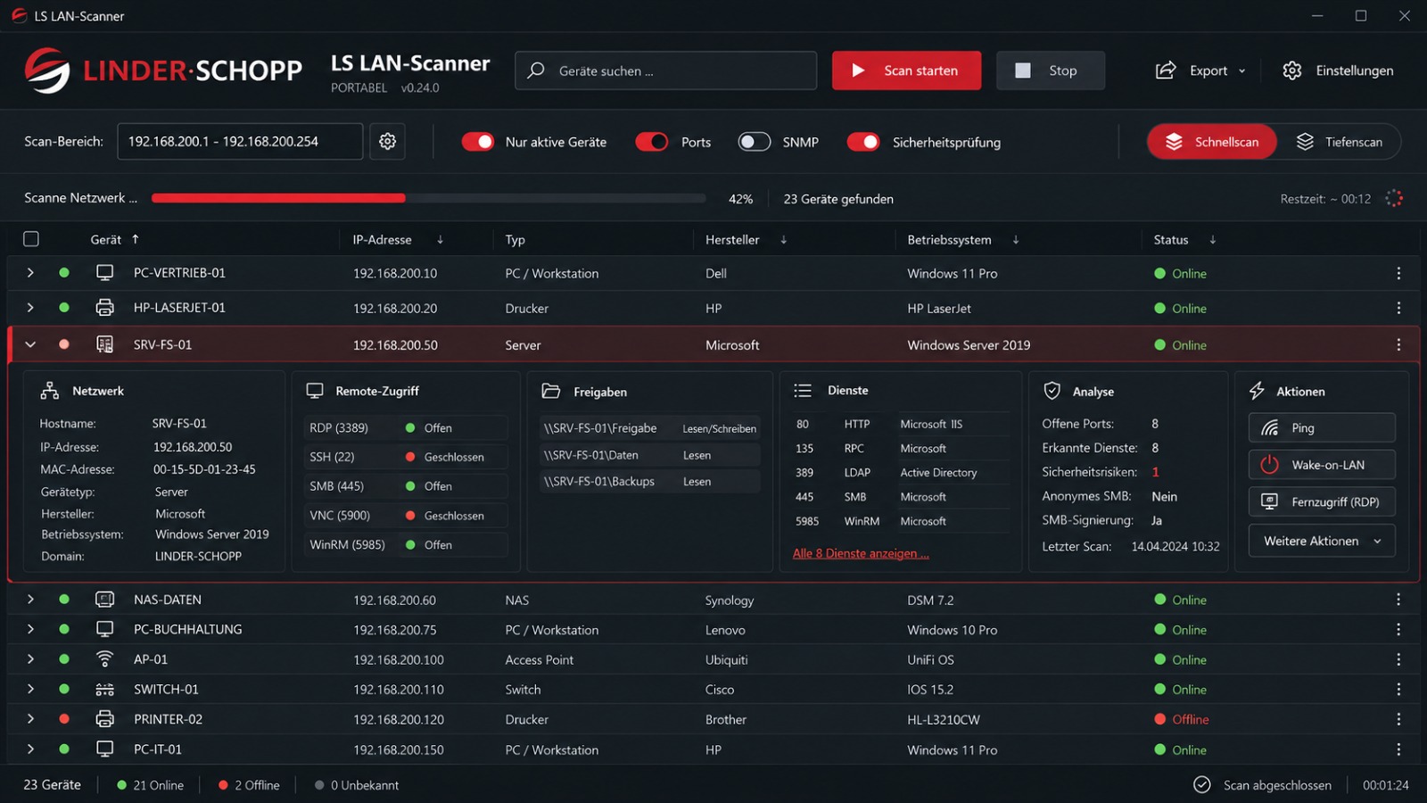Open Weitere Aktionen dropdown
The image size is (1427, 803).
(x=1322, y=541)
